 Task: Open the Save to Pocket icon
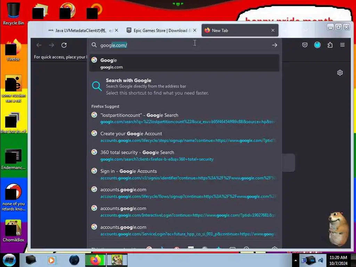click(305, 45)
